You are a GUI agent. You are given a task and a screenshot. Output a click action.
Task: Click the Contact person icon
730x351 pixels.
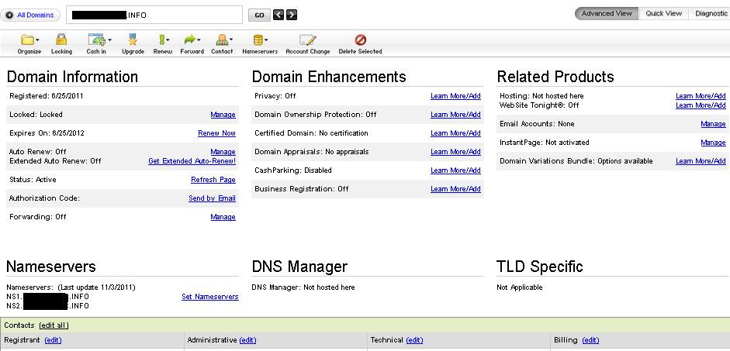221,40
